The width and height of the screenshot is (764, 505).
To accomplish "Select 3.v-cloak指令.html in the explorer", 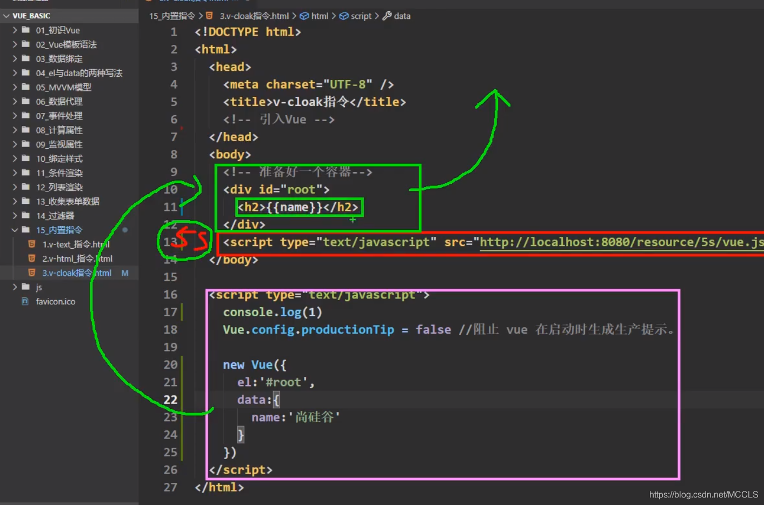I will point(77,273).
